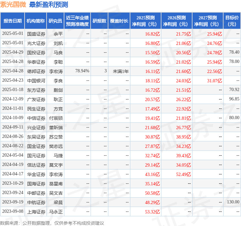Click the 2025预测净利润 column header
Image resolution: width=241 pixels, height=226 pixels.
click(146, 21)
